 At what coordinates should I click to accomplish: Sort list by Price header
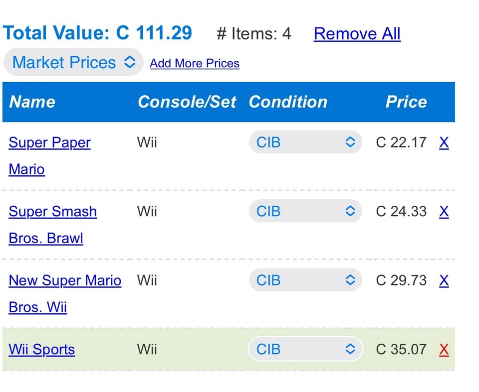[x=406, y=102]
